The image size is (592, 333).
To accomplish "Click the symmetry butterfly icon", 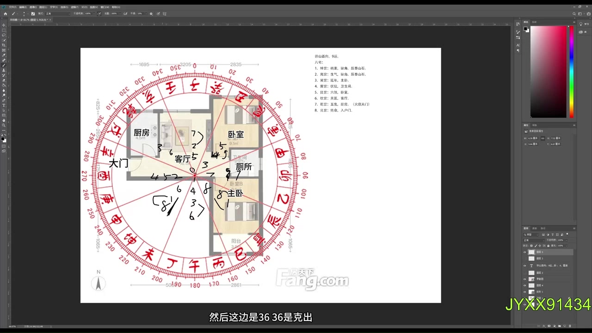I will tap(164, 13).
